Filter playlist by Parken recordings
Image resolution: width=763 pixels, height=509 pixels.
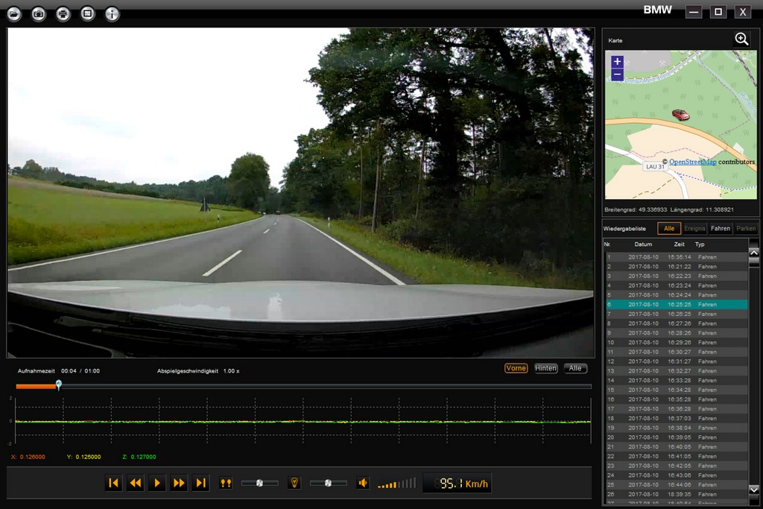click(745, 229)
